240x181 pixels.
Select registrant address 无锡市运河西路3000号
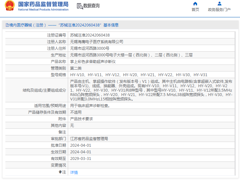tap(90, 48)
